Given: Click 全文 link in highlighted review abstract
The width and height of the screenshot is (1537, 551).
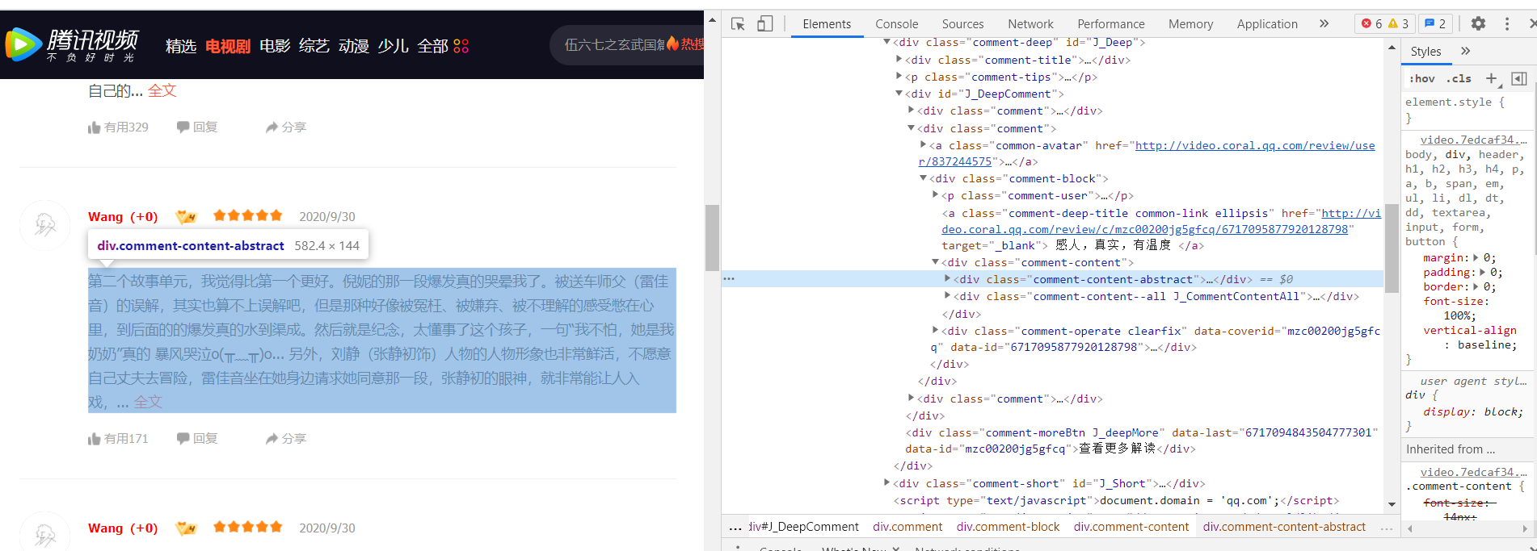Looking at the screenshot, I should 148,403.
